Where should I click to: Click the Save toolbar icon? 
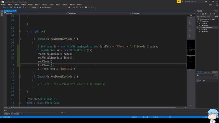pyautogui.click(x=17, y=8)
